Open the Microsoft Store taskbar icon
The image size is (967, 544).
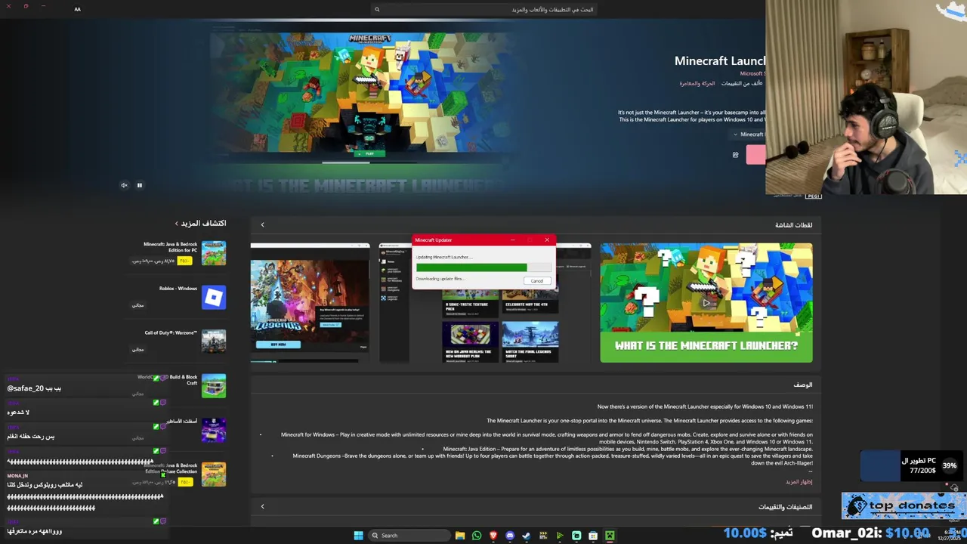[x=593, y=536]
